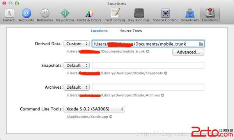Click the Archives path text field

point(148,87)
